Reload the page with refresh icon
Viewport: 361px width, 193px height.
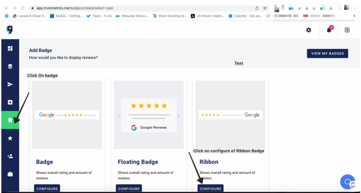[x=23, y=8]
